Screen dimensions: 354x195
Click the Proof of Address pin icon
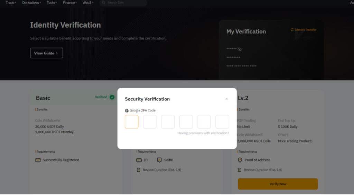240,160
